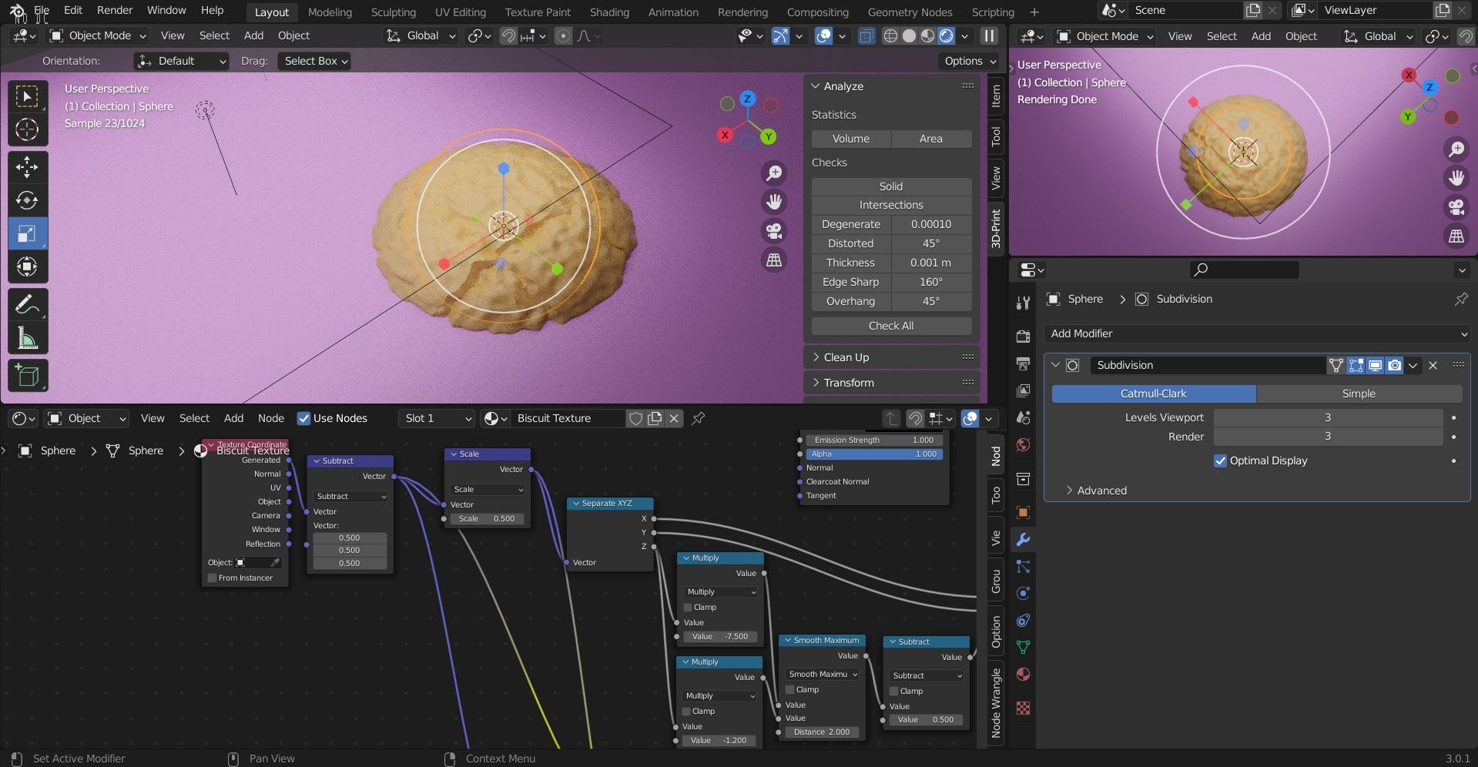Click the Intersections check button

click(891, 205)
